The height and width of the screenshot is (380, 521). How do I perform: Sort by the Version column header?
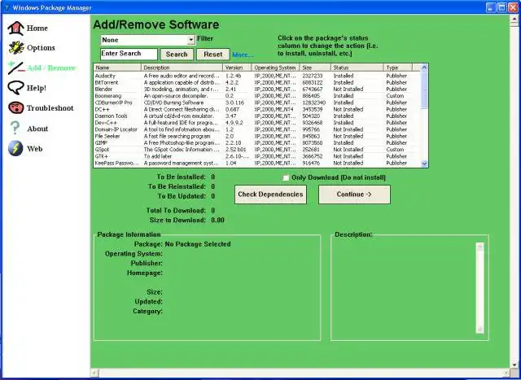237,68
